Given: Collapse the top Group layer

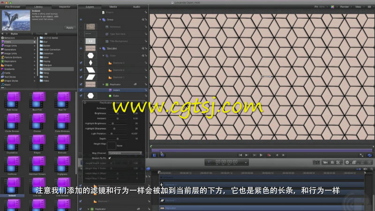Looking at the screenshot, I should (x=100, y=20).
